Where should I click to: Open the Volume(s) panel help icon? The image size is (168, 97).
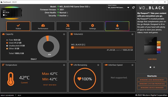132,34
